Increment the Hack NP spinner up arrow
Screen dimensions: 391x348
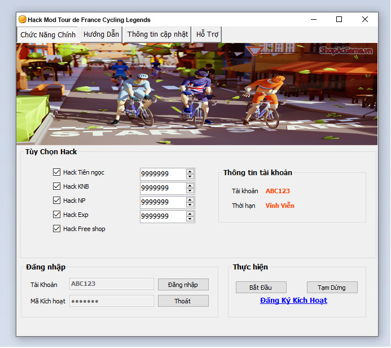[190, 199]
